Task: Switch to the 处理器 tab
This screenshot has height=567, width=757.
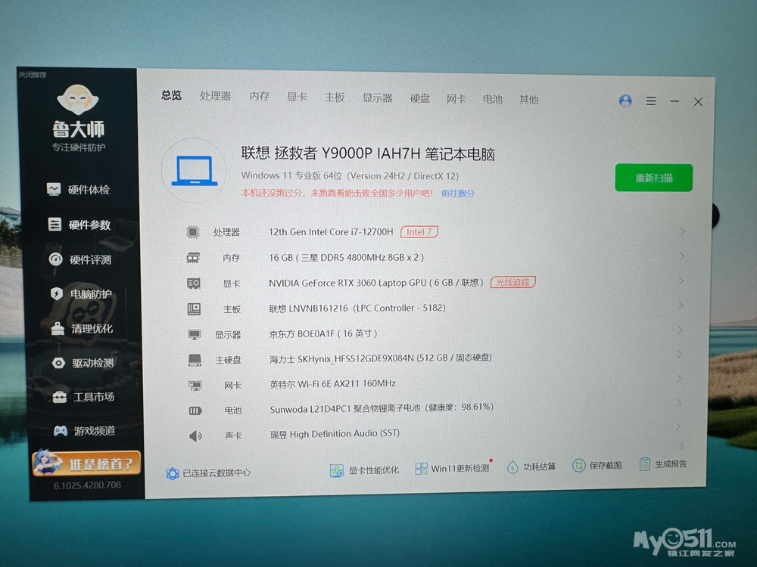Action: coord(216,96)
